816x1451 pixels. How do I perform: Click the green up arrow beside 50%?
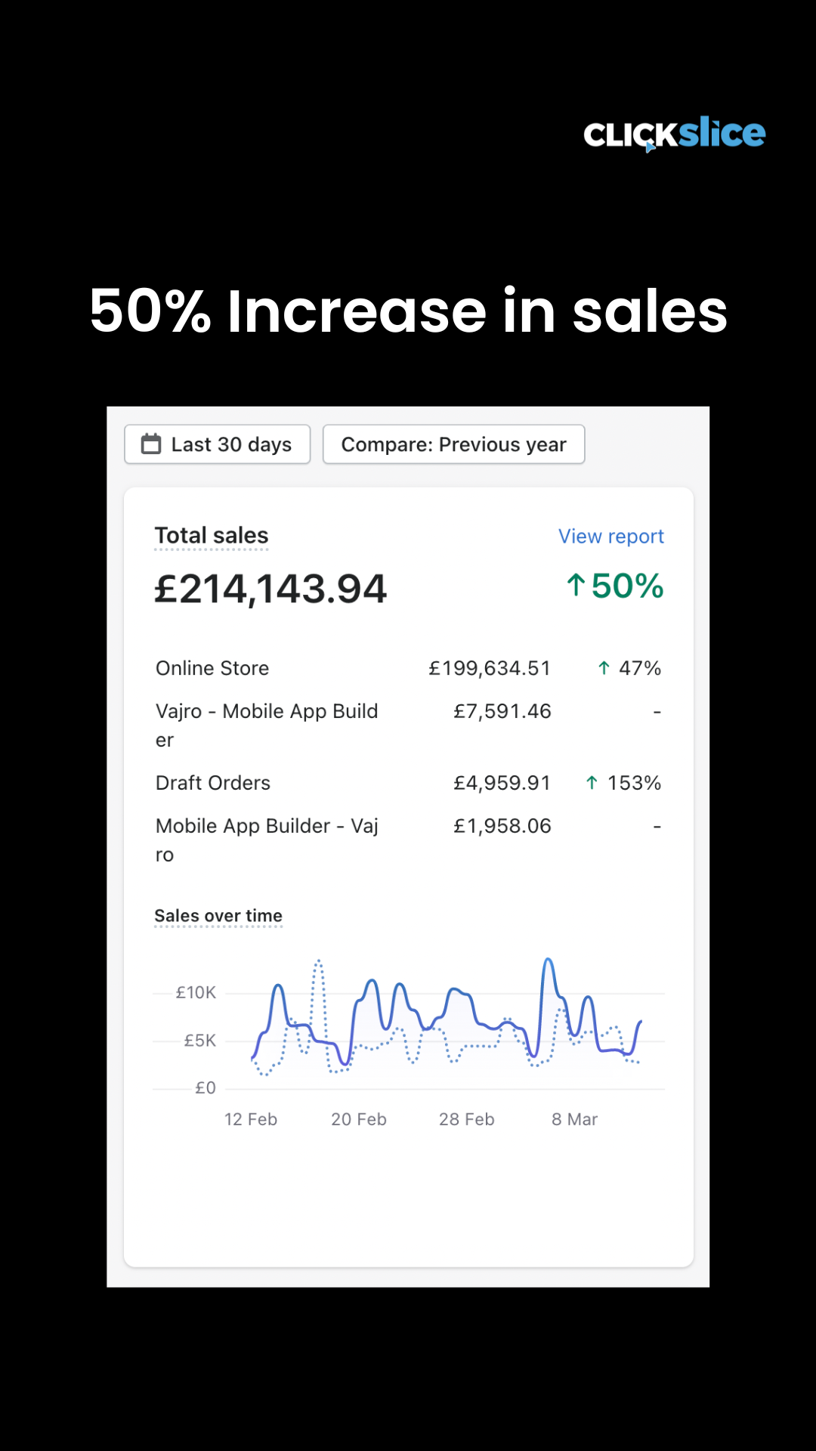pos(576,586)
